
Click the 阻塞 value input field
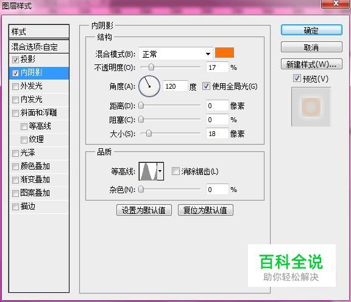point(218,120)
